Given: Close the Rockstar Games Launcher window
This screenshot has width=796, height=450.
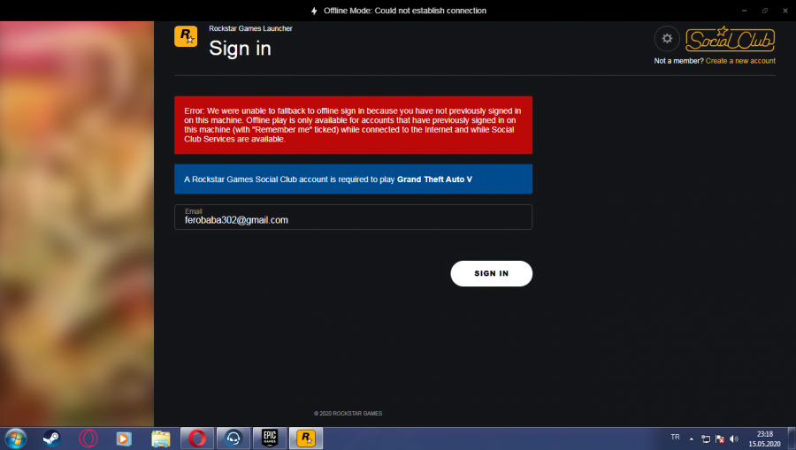Looking at the screenshot, I should click(x=785, y=11).
